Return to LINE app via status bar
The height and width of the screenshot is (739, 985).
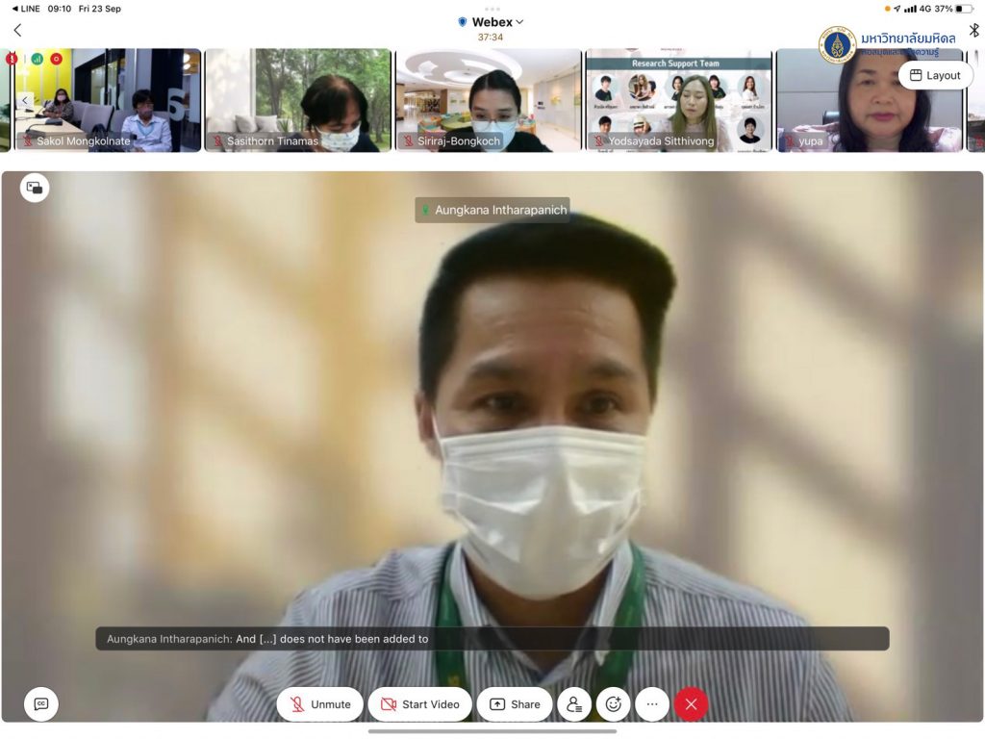[26, 9]
